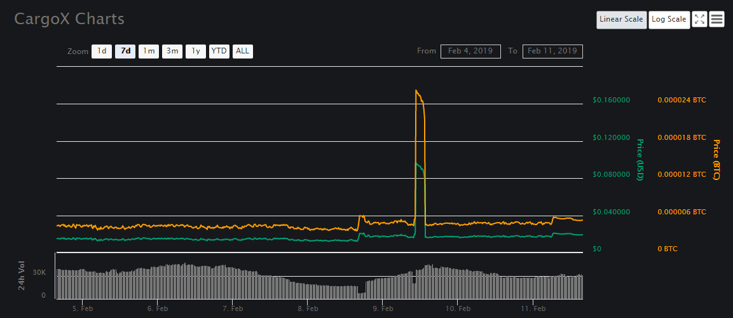Choose the 3m zoom range

click(172, 51)
